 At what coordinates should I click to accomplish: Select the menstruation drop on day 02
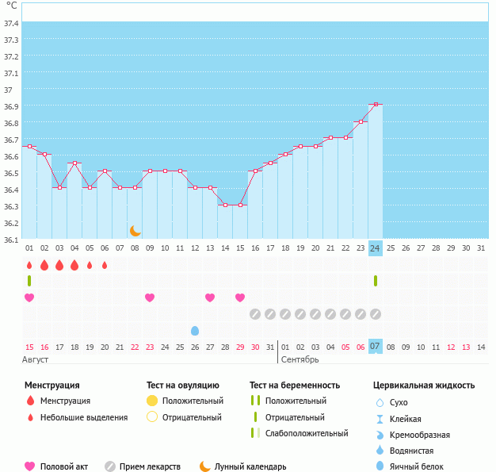pos(44,265)
